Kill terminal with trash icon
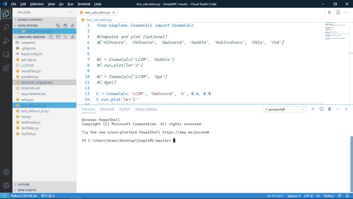Screen dimensions: 353x199 click(330, 109)
